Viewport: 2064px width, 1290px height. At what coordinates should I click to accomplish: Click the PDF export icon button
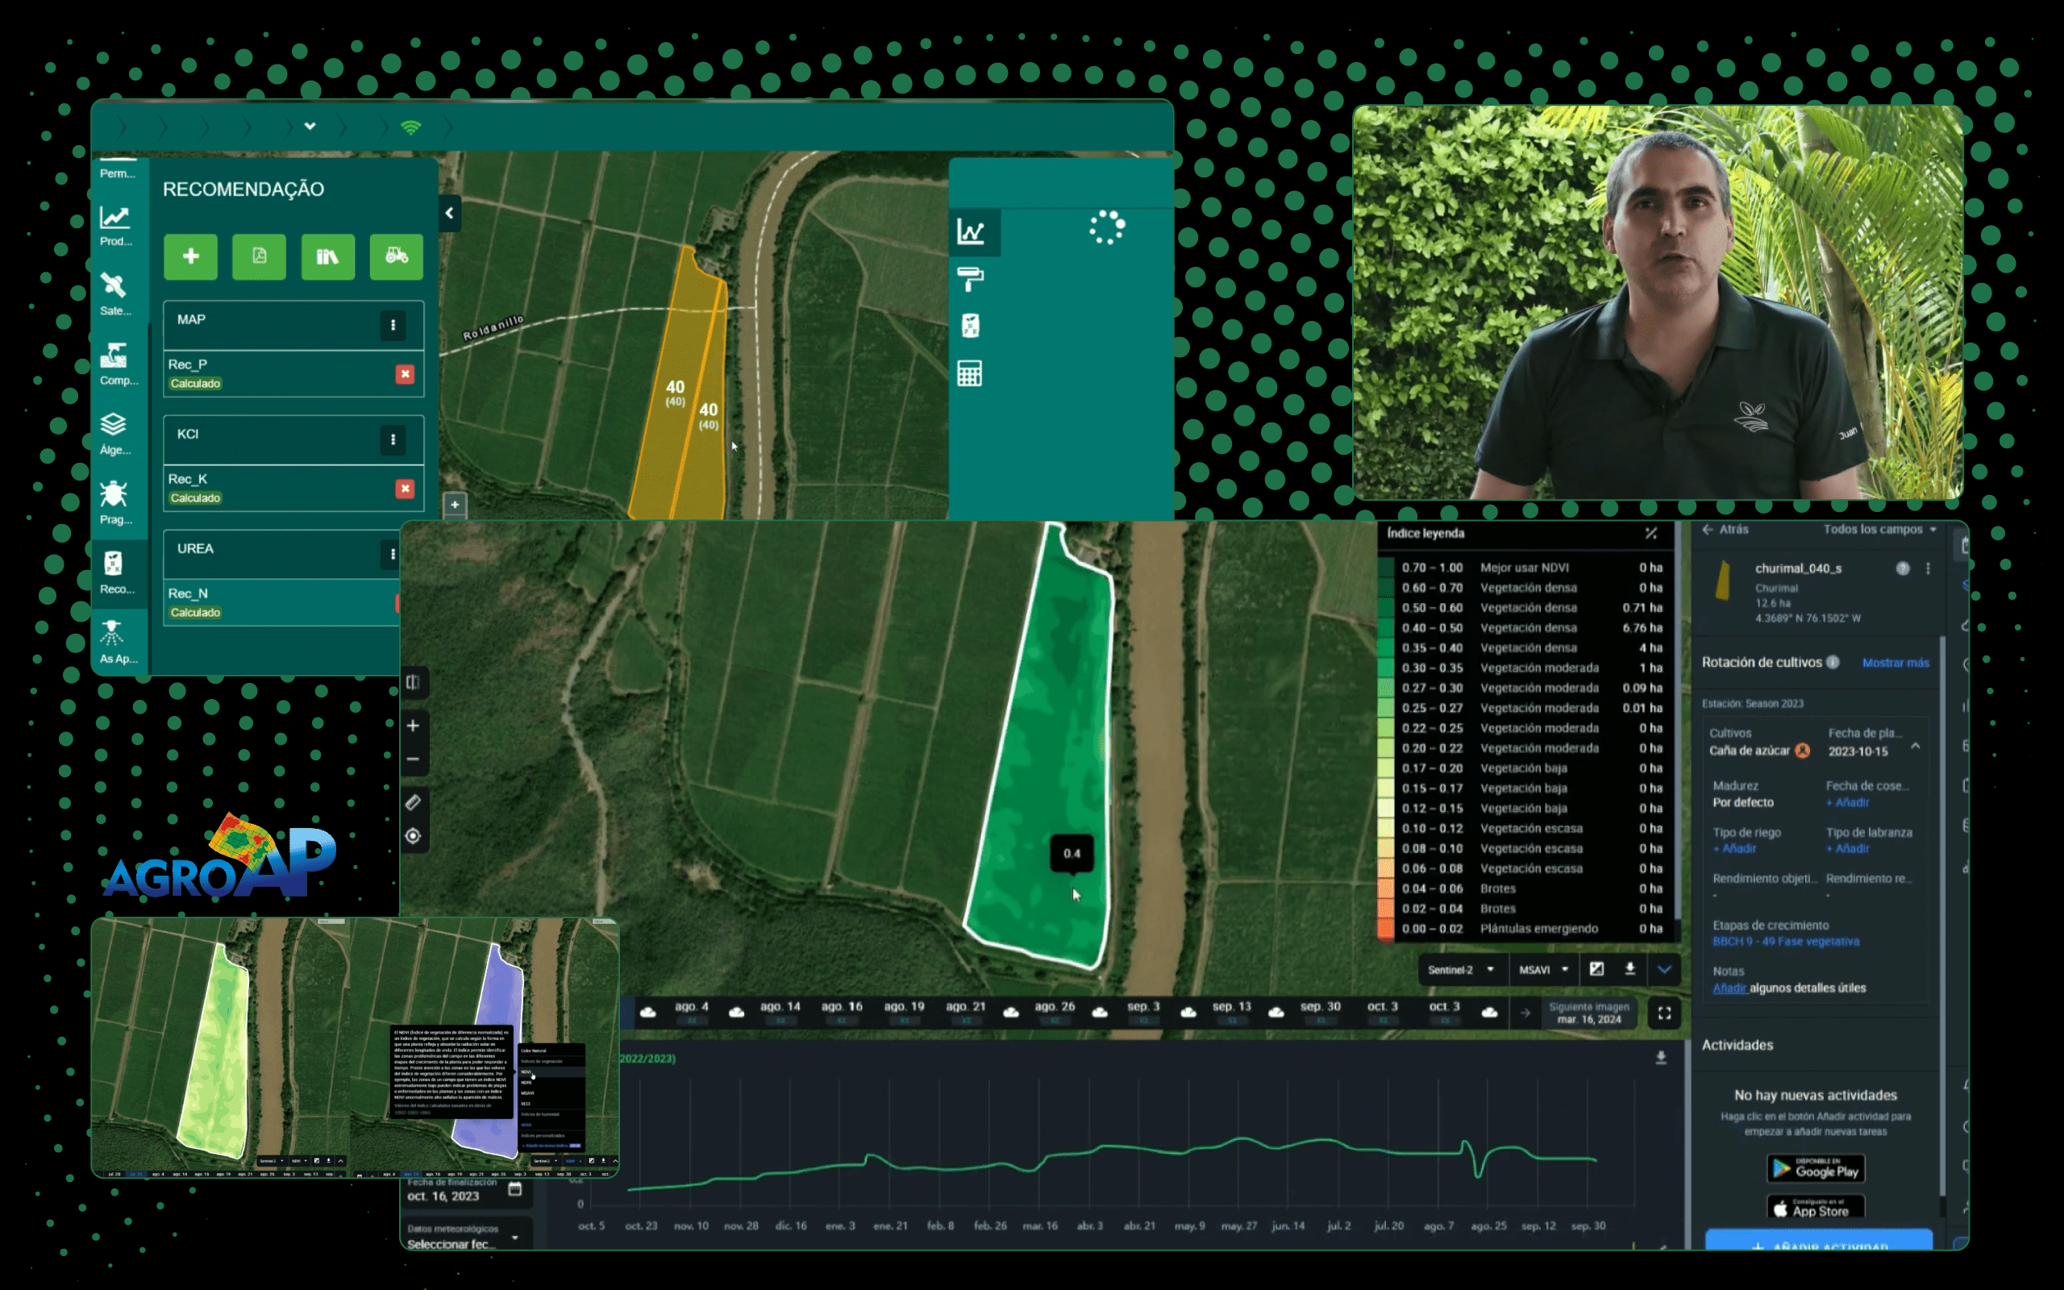(260, 257)
